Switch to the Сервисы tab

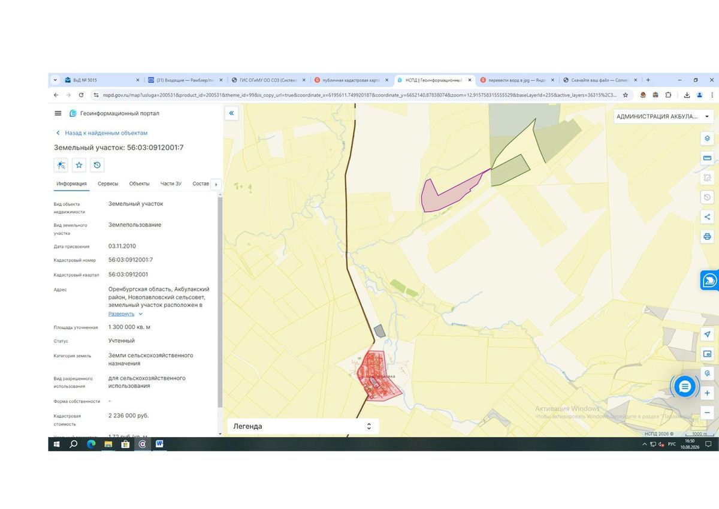(108, 183)
